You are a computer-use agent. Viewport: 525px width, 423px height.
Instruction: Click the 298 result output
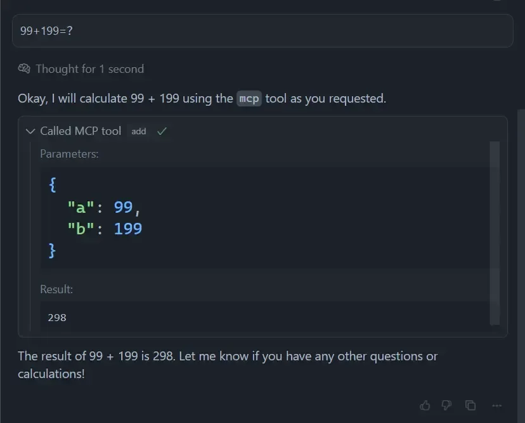coord(57,317)
